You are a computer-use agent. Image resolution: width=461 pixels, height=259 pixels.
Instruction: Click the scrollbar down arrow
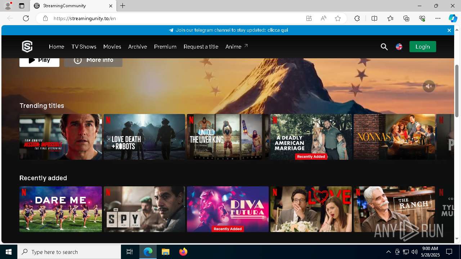point(457,238)
